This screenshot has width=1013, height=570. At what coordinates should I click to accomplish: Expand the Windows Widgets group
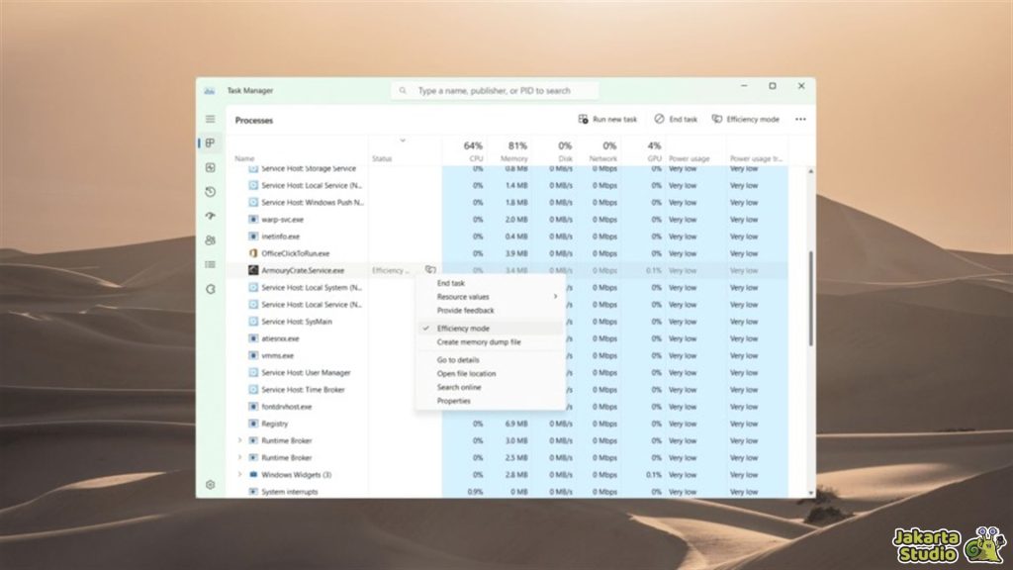click(239, 475)
